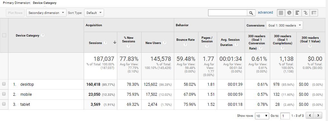This screenshot has width=328, height=121.
Task: Click the search magnifier button
Action: tap(251, 13)
